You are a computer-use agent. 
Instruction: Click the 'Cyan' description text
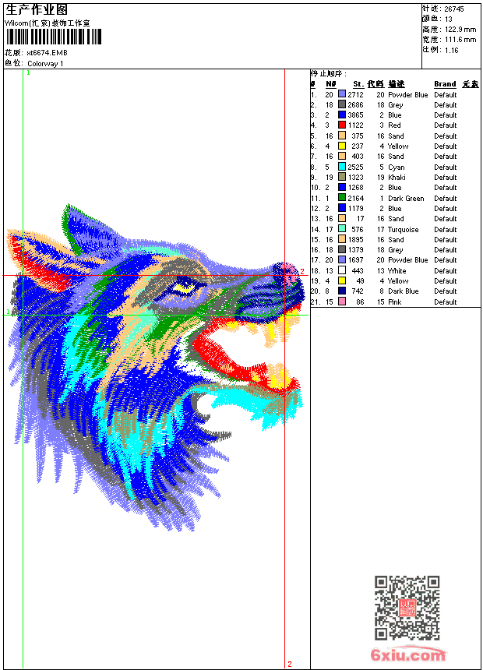[x=397, y=167]
